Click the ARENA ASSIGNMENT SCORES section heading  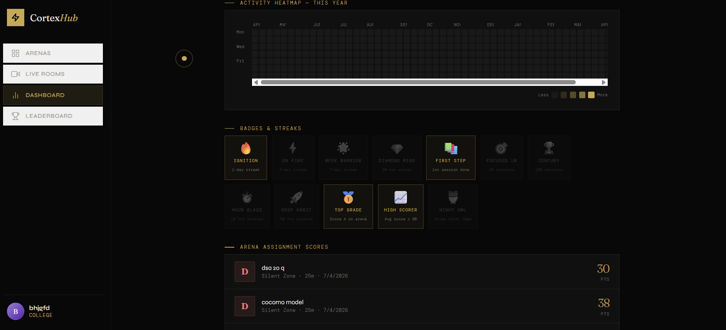(284, 247)
